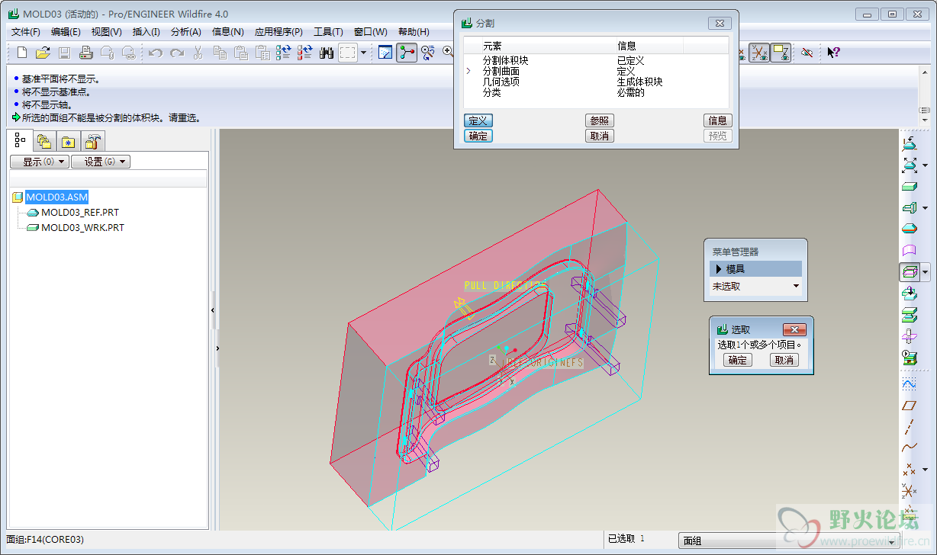Select the datum axis tool

[910, 426]
